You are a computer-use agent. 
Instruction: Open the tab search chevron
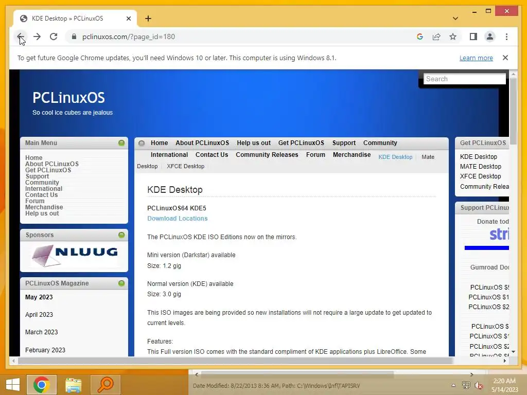455,19
